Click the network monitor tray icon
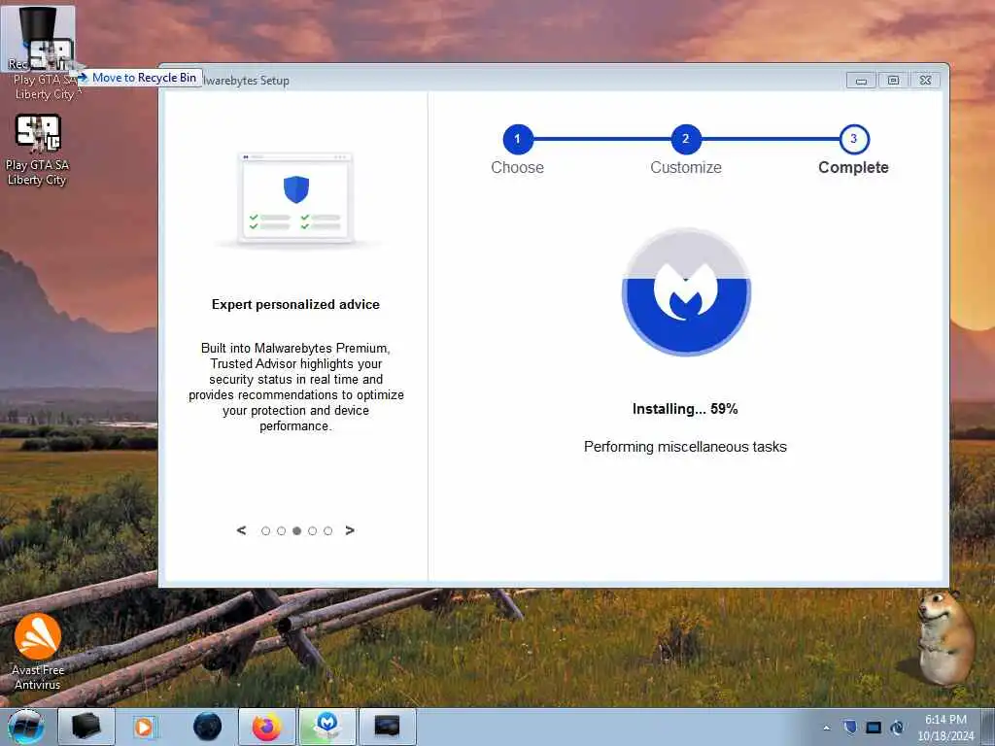 click(874, 728)
